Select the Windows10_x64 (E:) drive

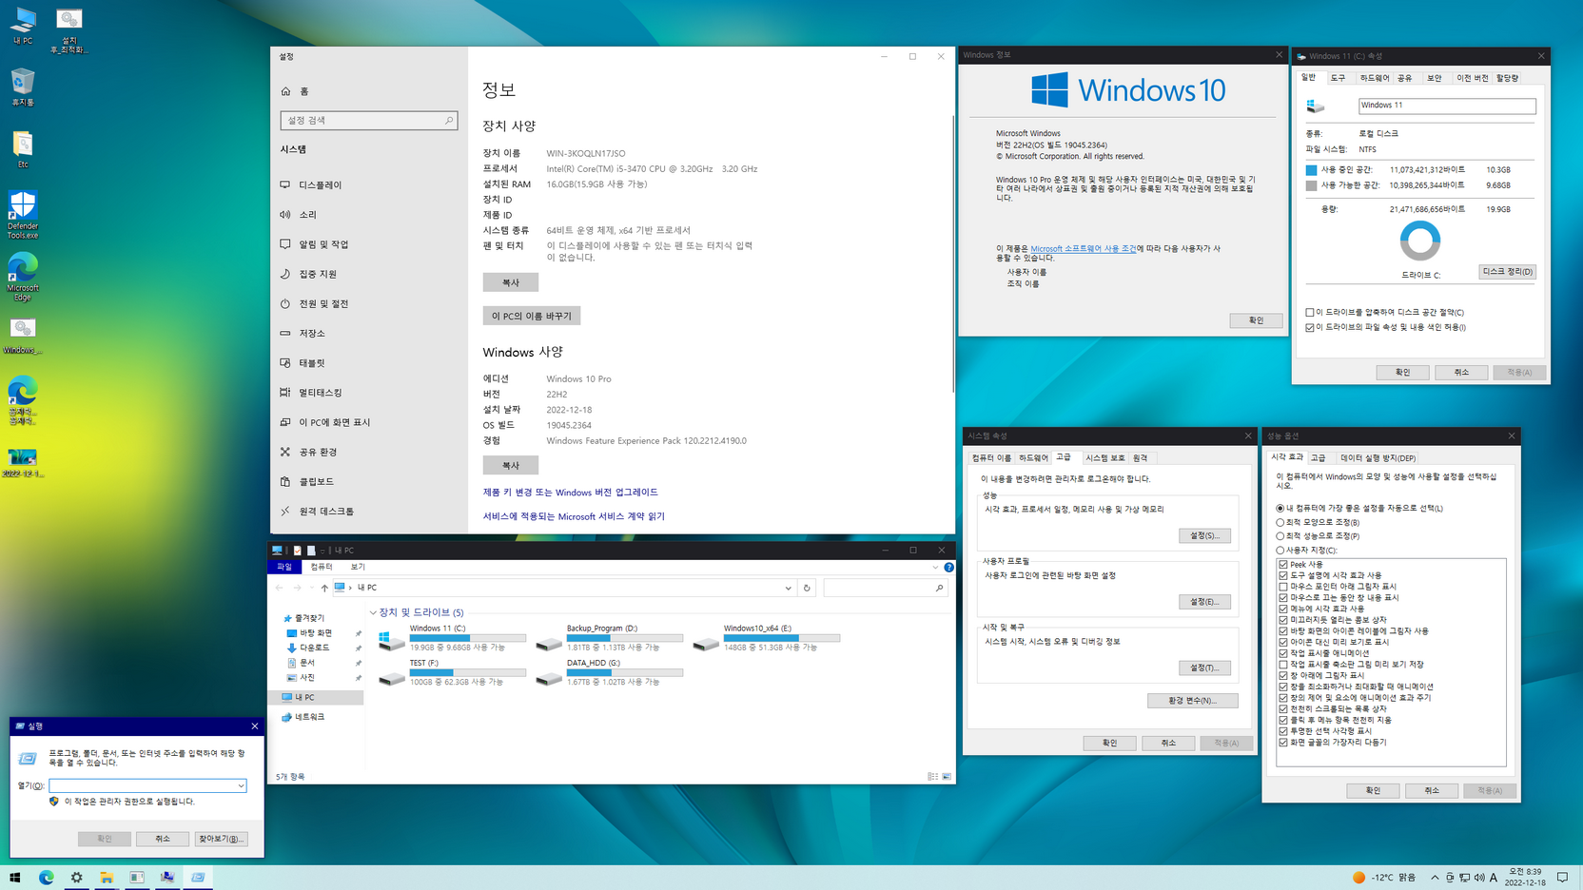coord(767,638)
